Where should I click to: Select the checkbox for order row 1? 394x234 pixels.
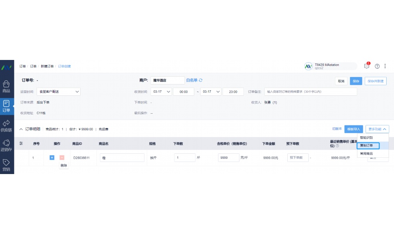(x=22, y=158)
